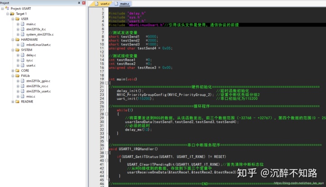Click the CORE folder icon
Screen dimensions: 326x187
click(18, 71)
